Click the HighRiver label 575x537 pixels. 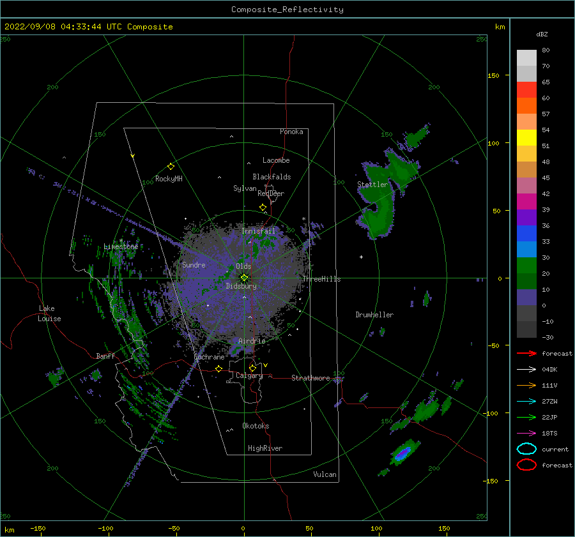click(265, 448)
